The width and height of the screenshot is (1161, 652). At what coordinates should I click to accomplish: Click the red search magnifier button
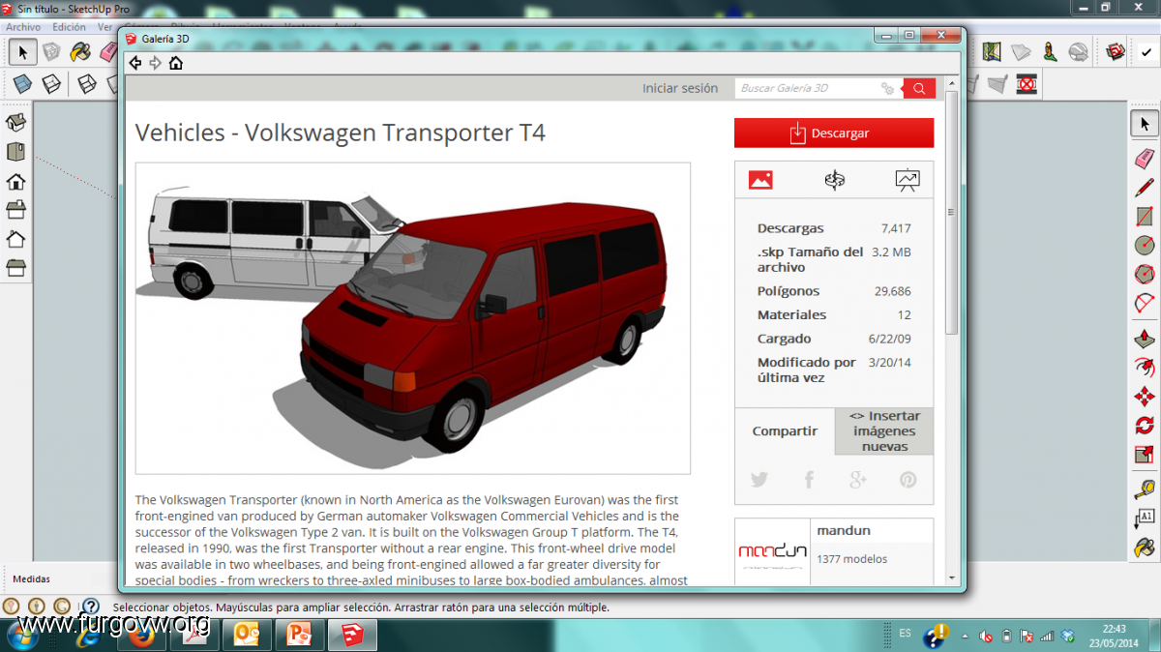pyautogui.click(x=919, y=88)
